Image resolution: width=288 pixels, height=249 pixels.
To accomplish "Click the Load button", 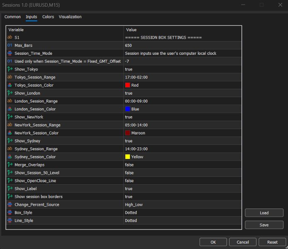I will [x=264, y=213].
